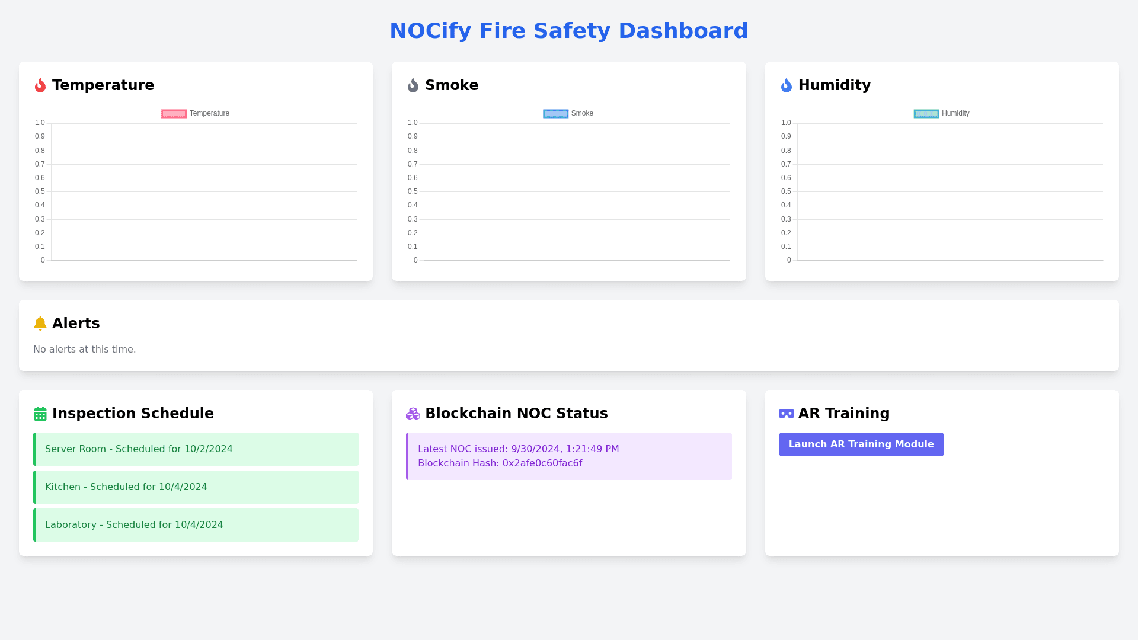This screenshot has height=640, width=1138.
Task: Click the 'No alerts at this time' message
Action: click(x=85, y=350)
